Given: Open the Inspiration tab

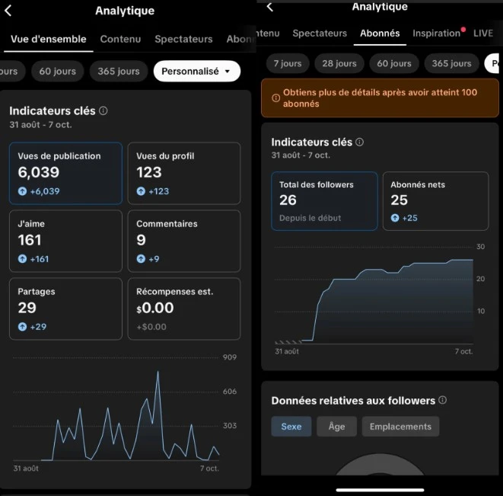Looking at the screenshot, I should coord(437,34).
